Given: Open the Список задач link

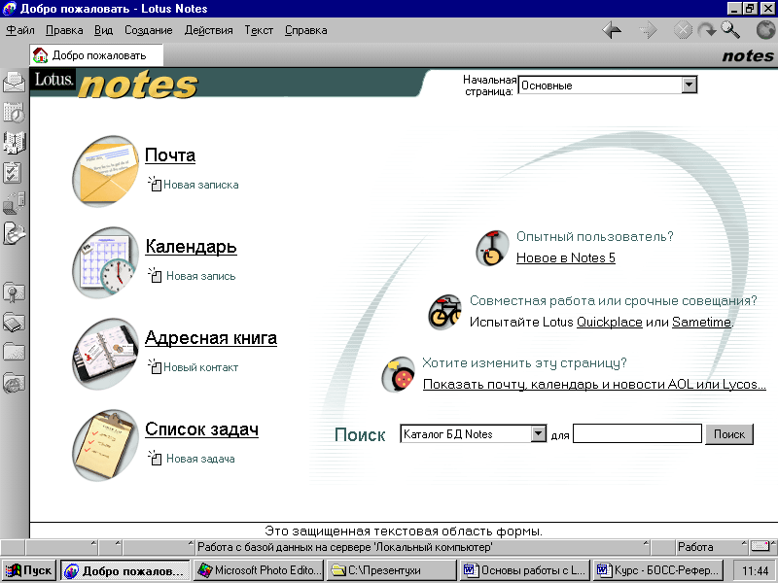Looking at the screenshot, I should [x=201, y=429].
